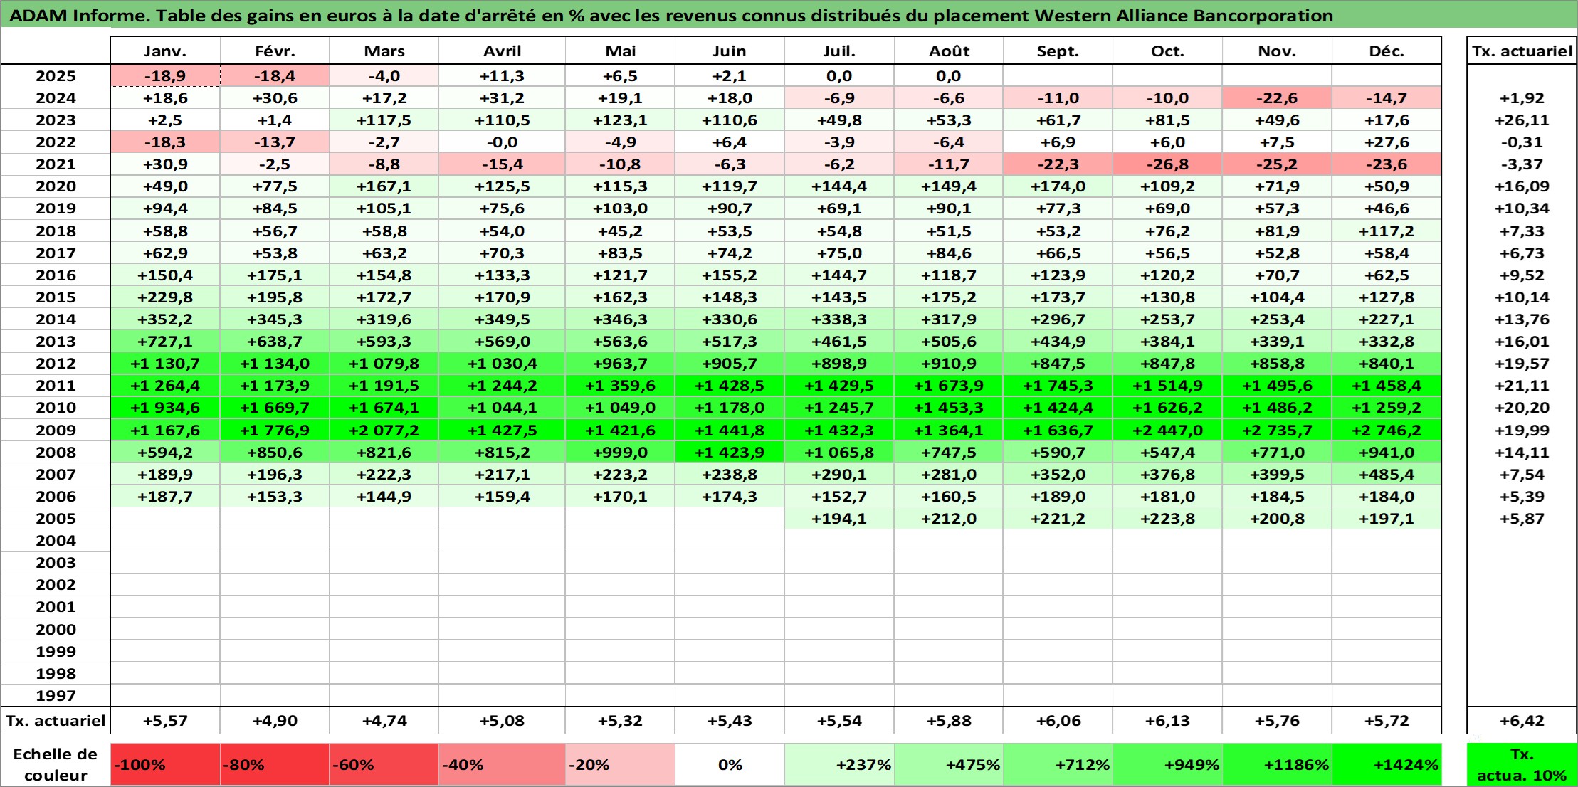The image size is (1578, 787).
Task: Click the -22,6 cell for November 2024
Action: [1277, 98]
